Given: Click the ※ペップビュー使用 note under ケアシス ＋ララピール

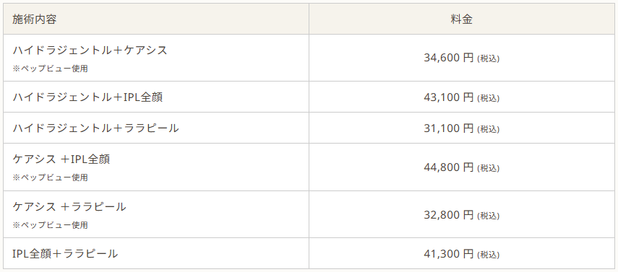Looking at the screenshot, I should click(50, 225).
